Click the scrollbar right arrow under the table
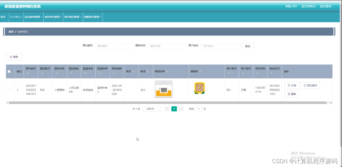The width and height of the screenshot is (342, 167). tap(331, 102)
